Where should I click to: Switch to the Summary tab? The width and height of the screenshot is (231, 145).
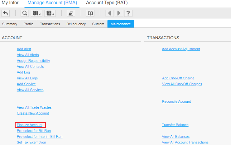(10, 24)
